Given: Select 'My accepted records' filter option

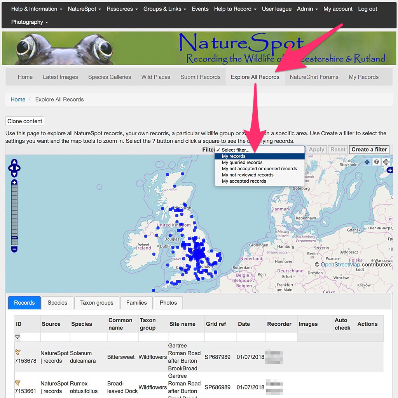Looking at the screenshot, I should [244, 181].
